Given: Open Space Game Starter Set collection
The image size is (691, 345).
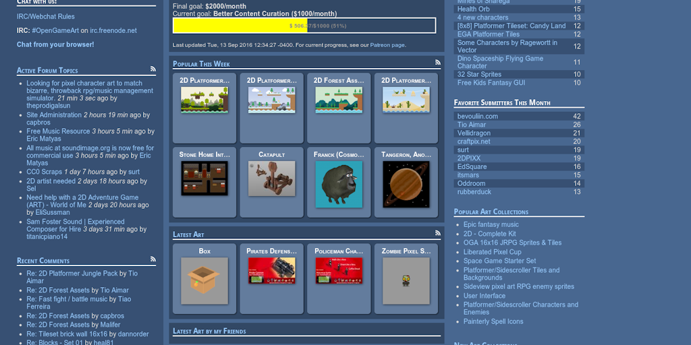Looking at the screenshot, I should 500,261.
